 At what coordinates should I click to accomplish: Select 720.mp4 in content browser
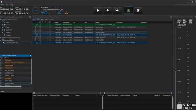click(x=8, y=60)
